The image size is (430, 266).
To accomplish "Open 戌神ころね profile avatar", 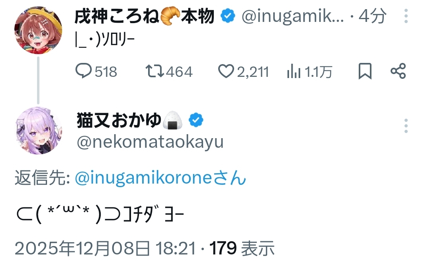I will click(x=38, y=30).
